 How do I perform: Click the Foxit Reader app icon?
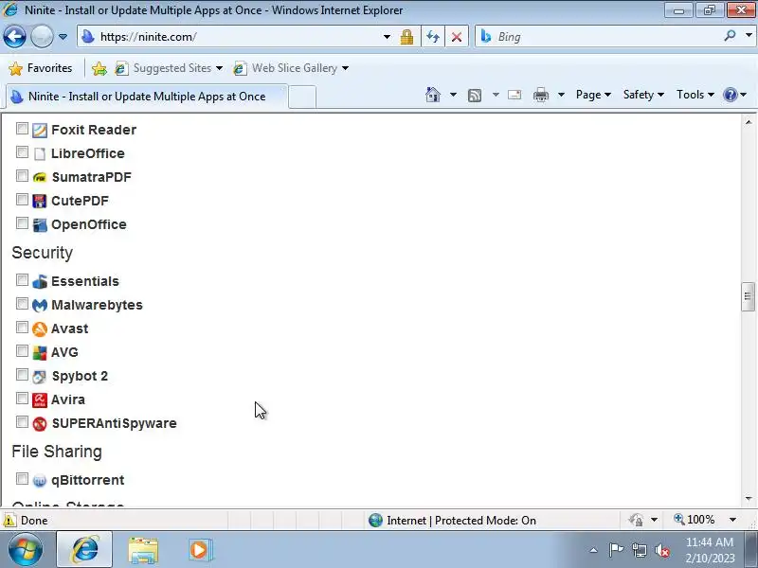(x=40, y=130)
